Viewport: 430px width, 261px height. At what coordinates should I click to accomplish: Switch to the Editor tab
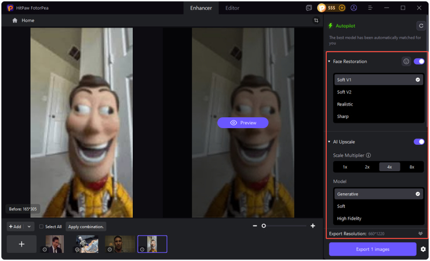[x=232, y=8]
